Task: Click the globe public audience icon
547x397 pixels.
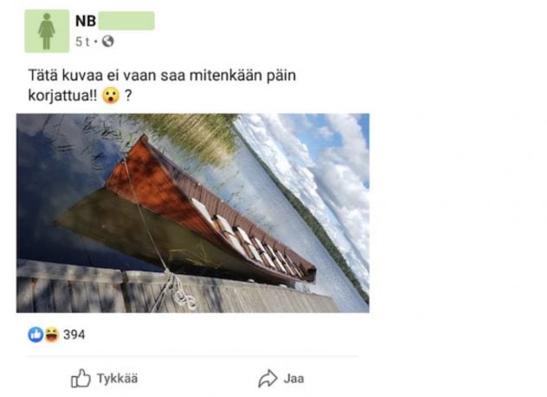Action: 108,42
